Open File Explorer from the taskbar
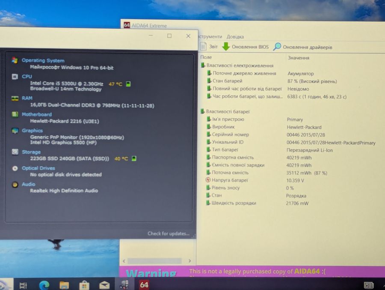Image resolution: width=385 pixels, height=290 pixels. point(64,285)
